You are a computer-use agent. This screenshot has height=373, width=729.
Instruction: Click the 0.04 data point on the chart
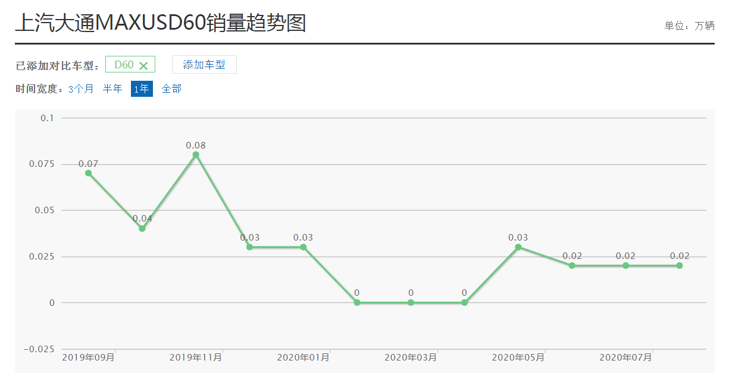[x=142, y=228]
